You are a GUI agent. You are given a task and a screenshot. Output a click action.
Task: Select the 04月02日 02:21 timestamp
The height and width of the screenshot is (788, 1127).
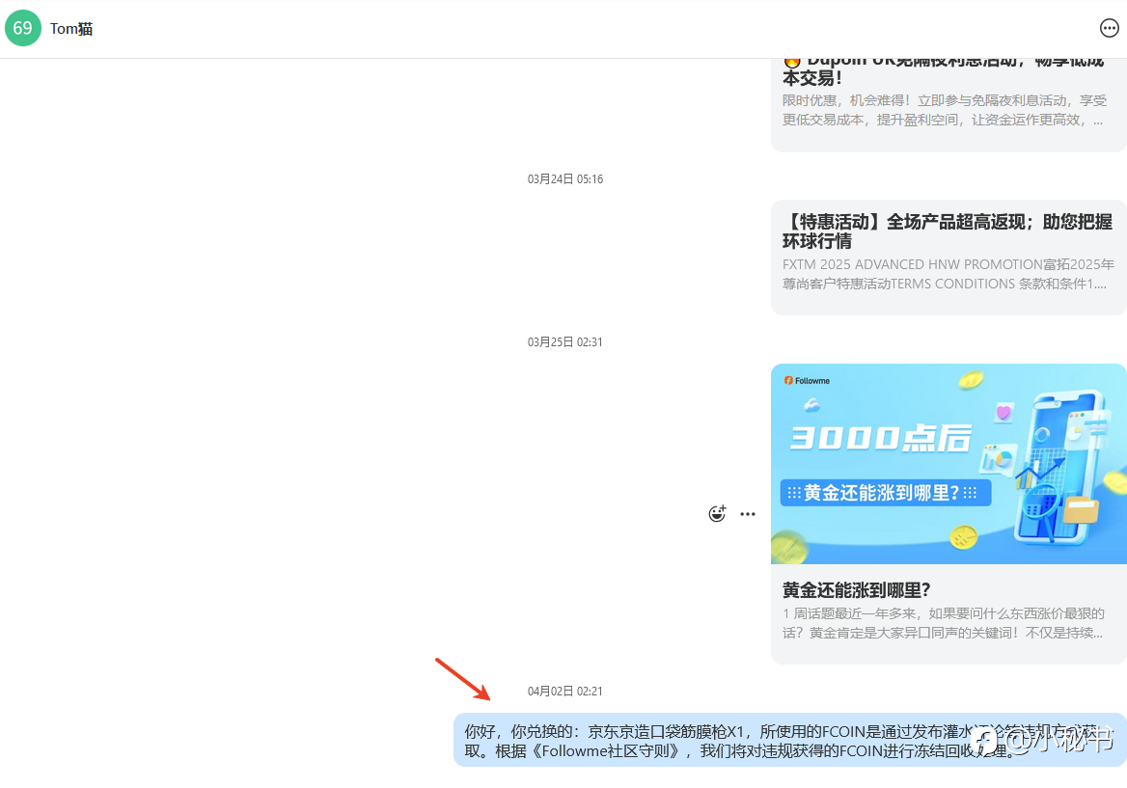tap(564, 691)
